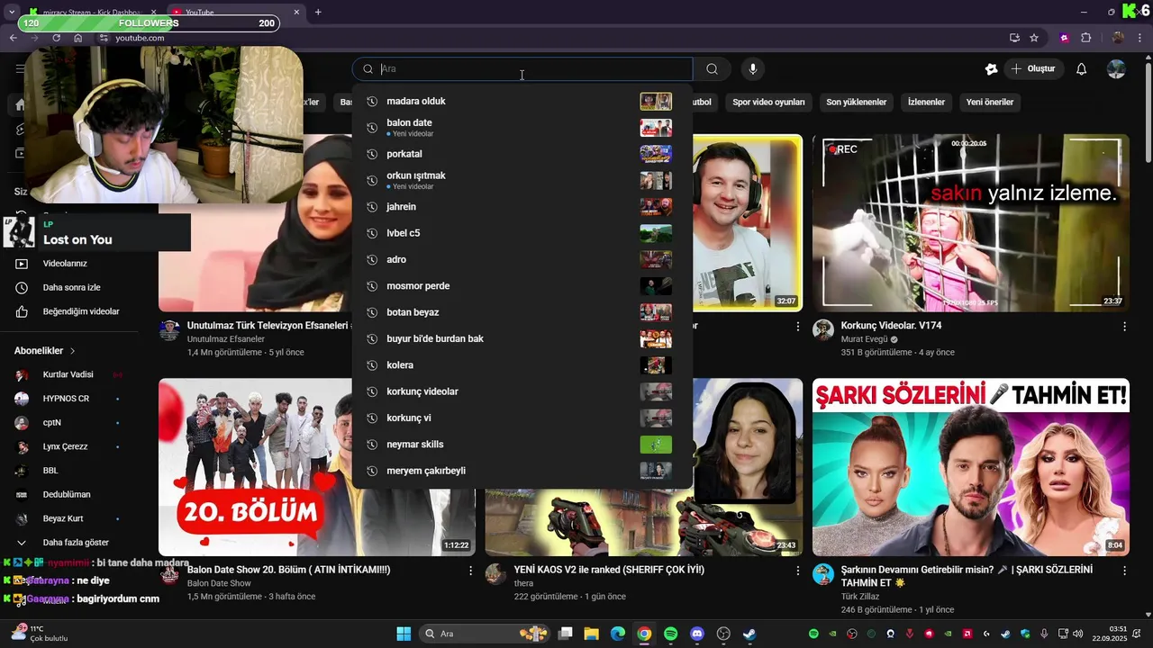Open options menu for Şarkının Devamını Getirebilir misin
This screenshot has height=648, width=1153.
tap(1124, 571)
